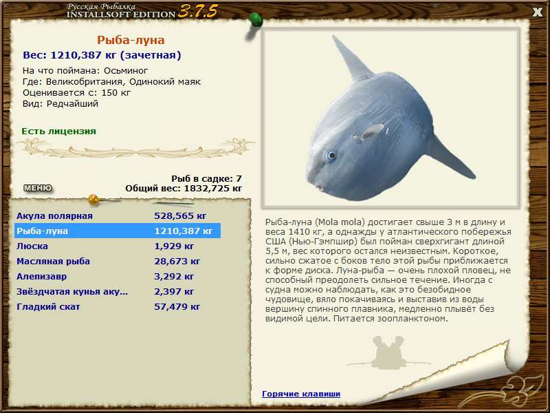
Task: Choose the Гладкий скат row
Action: tap(118, 306)
